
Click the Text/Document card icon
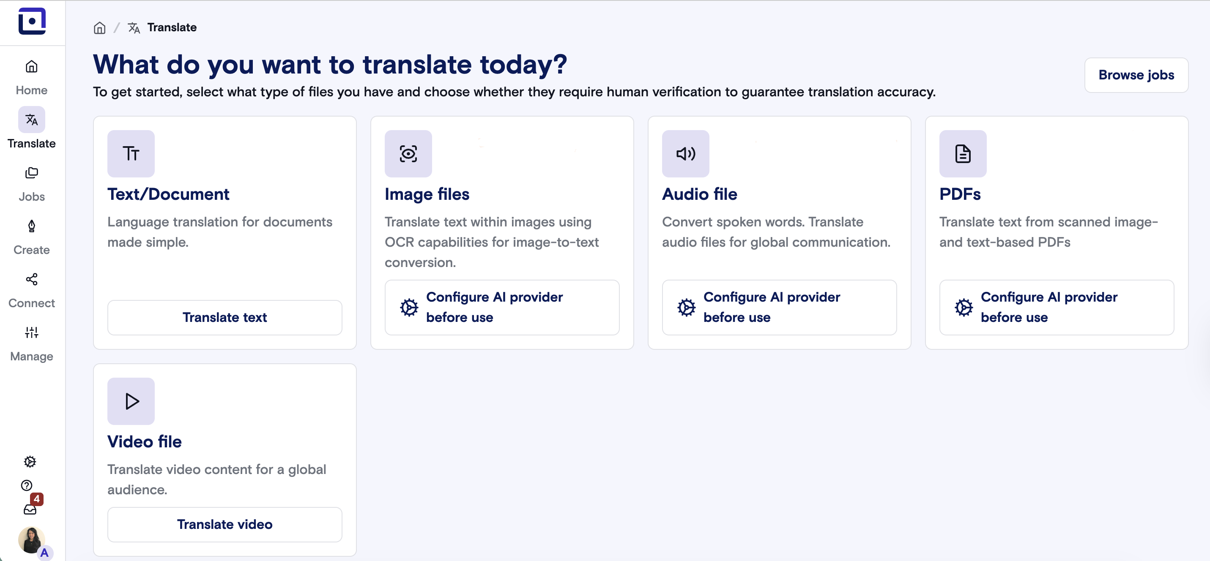(131, 153)
